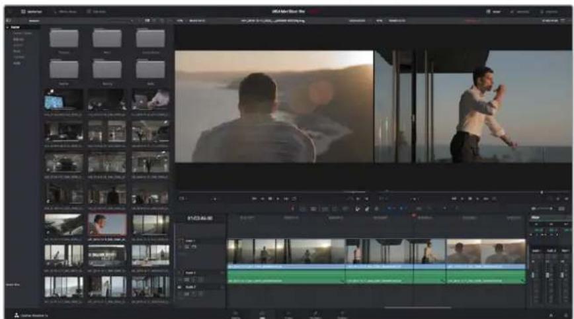
Task: Toggle the Mixer panel button
Action: (493, 12)
